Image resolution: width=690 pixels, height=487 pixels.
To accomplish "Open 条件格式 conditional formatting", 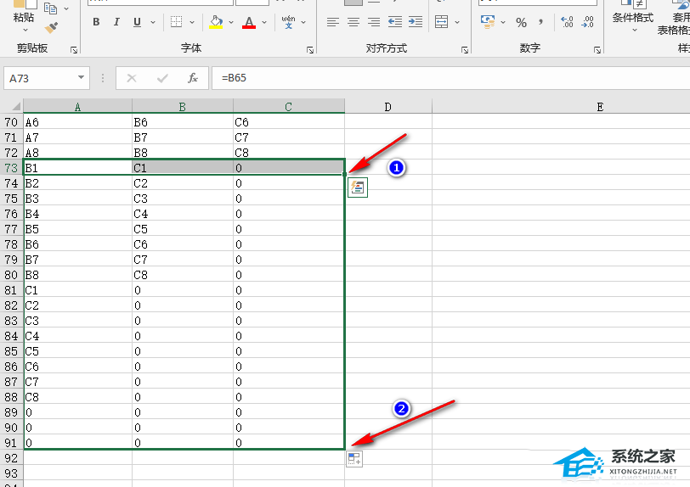I will [x=633, y=18].
